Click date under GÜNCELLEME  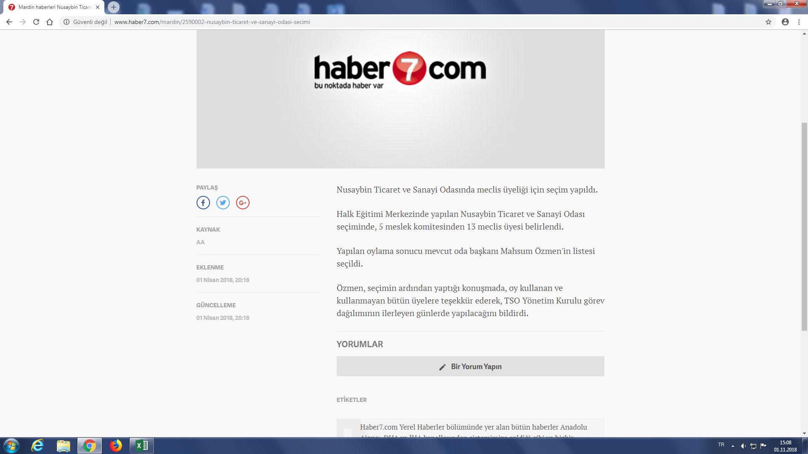(x=223, y=318)
